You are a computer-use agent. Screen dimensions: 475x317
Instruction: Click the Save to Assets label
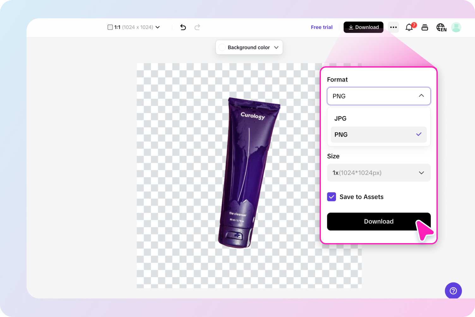(361, 197)
